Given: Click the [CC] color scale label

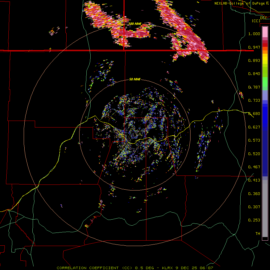Looking at the screenshot, I should (x=256, y=21).
